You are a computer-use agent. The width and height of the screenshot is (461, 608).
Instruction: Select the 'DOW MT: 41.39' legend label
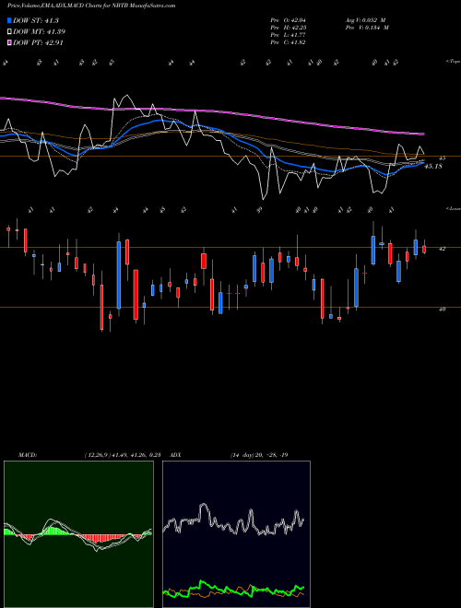39,32
